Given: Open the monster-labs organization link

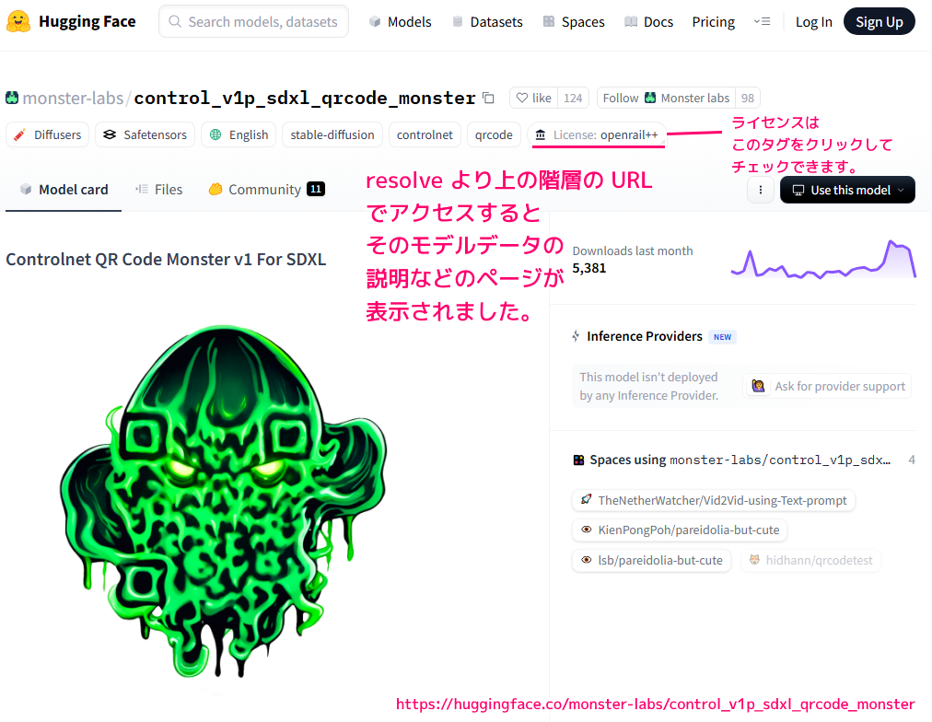Looking at the screenshot, I should coord(73,98).
